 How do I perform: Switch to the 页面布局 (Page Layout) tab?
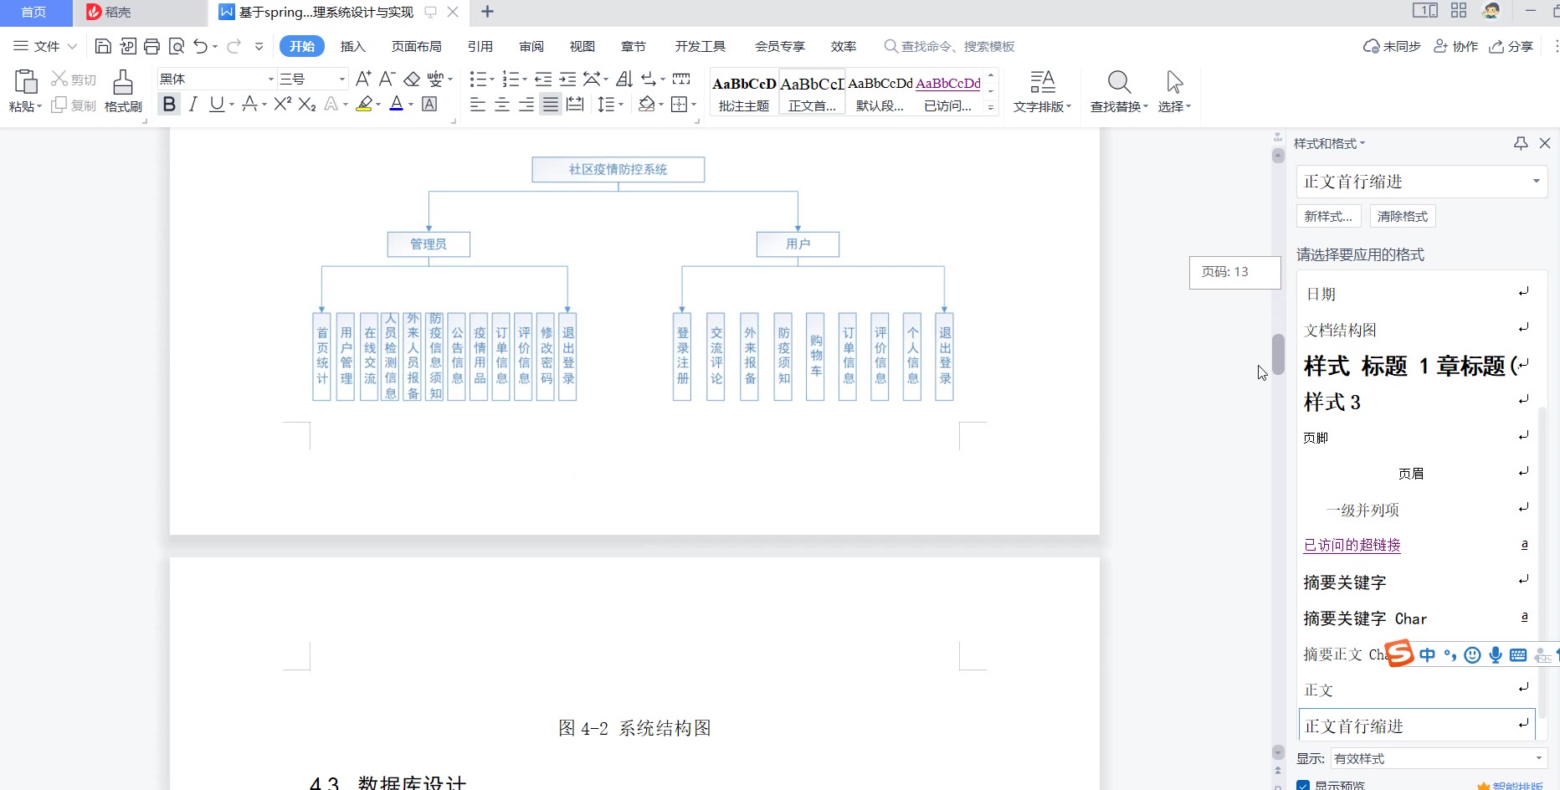pos(416,46)
